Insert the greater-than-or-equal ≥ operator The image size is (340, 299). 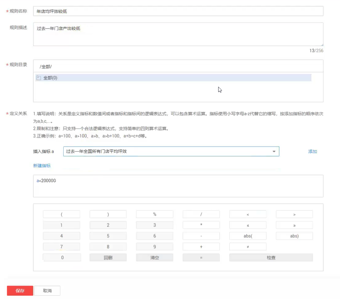[294, 225]
